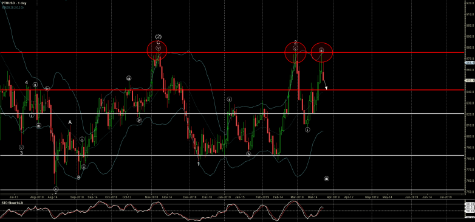Select the wave label A near September
The height and width of the screenshot is (222, 475).
(70, 122)
